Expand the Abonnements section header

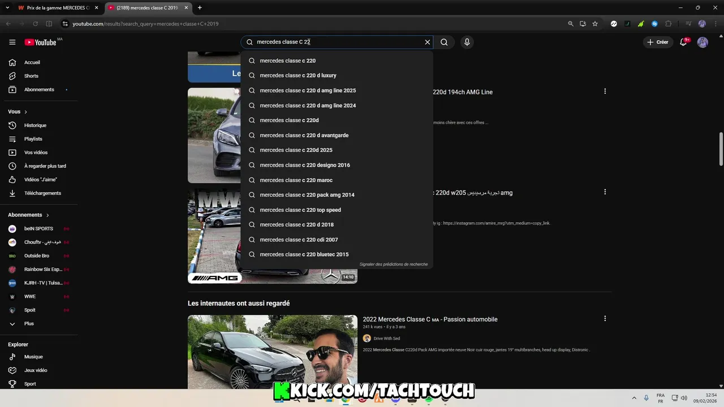[x=28, y=215]
